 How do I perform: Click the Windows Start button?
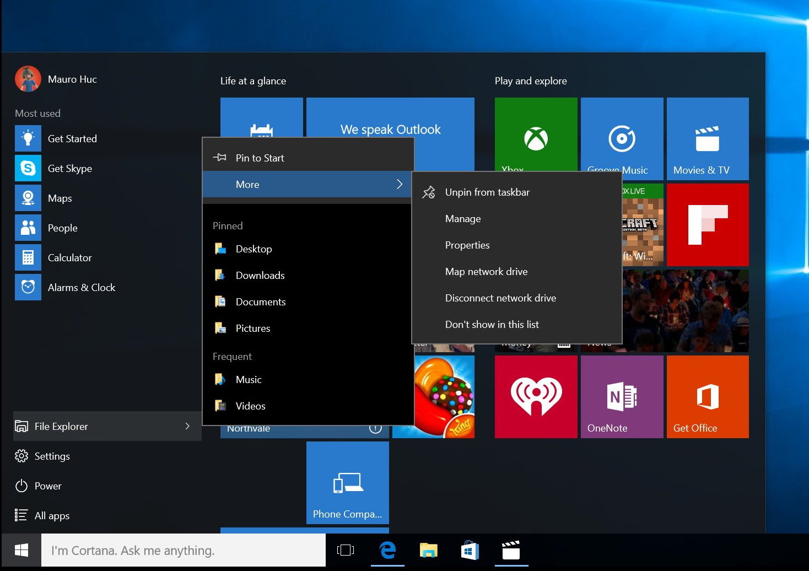21,550
